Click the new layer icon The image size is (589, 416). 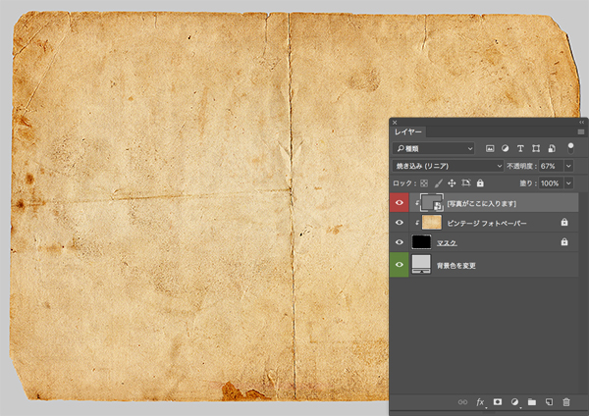coord(549,402)
